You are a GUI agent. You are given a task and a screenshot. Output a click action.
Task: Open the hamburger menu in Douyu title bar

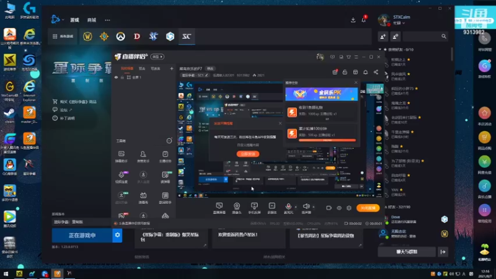point(356,57)
